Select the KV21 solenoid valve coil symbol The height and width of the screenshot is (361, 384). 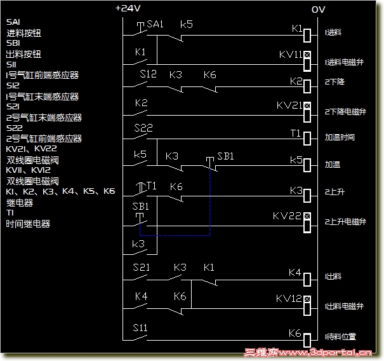(x=307, y=112)
